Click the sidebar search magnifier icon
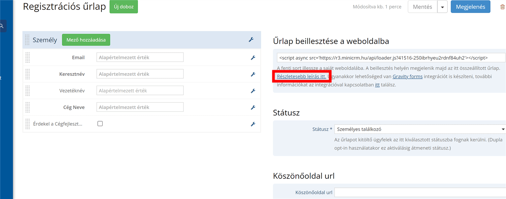This screenshot has width=506, height=199. [2, 26]
